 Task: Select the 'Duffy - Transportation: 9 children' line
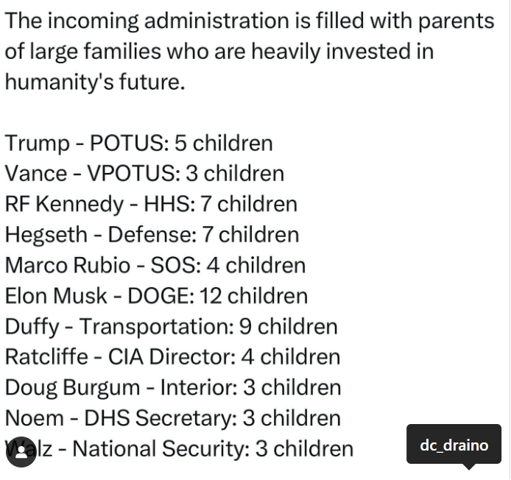point(172,326)
